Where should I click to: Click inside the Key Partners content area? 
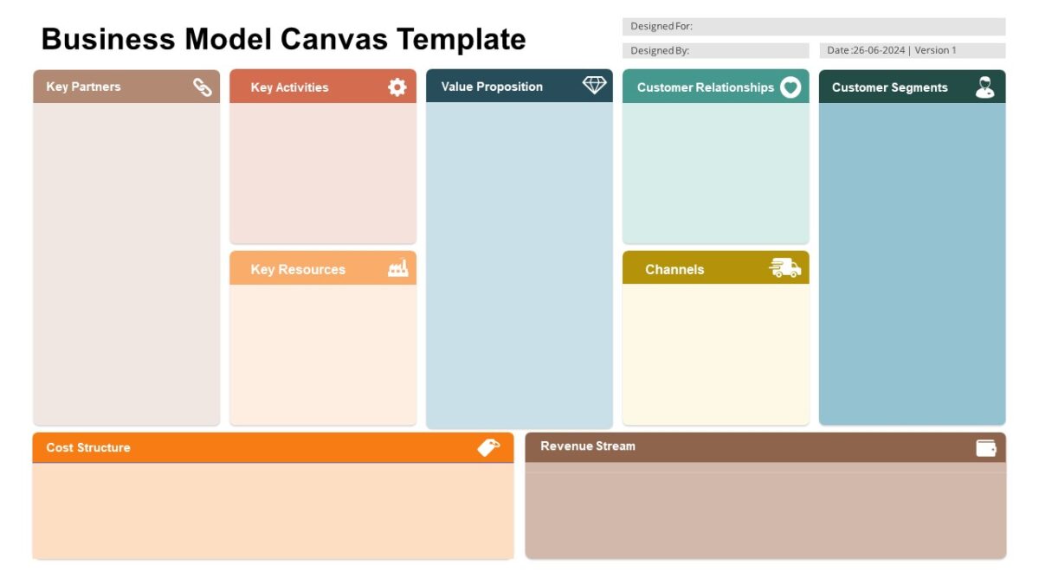click(126, 264)
